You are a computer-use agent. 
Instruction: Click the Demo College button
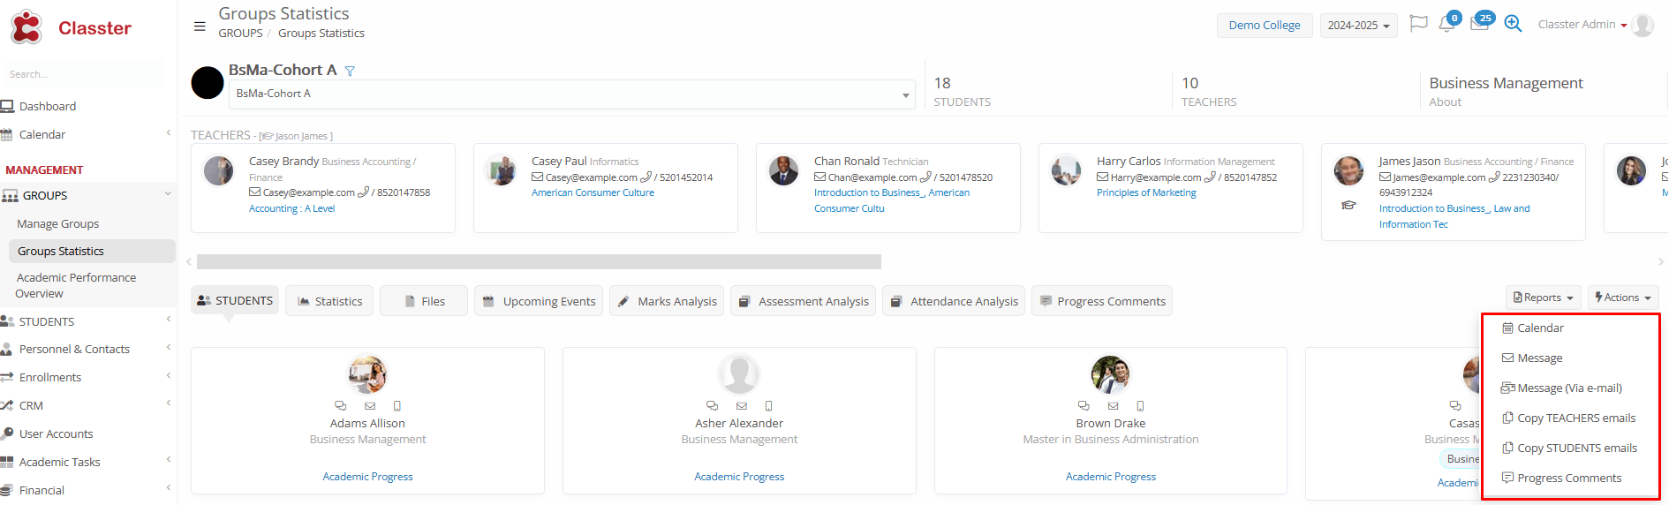pyautogui.click(x=1264, y=26)
